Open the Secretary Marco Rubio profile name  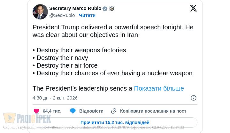(x=75, y=8)
